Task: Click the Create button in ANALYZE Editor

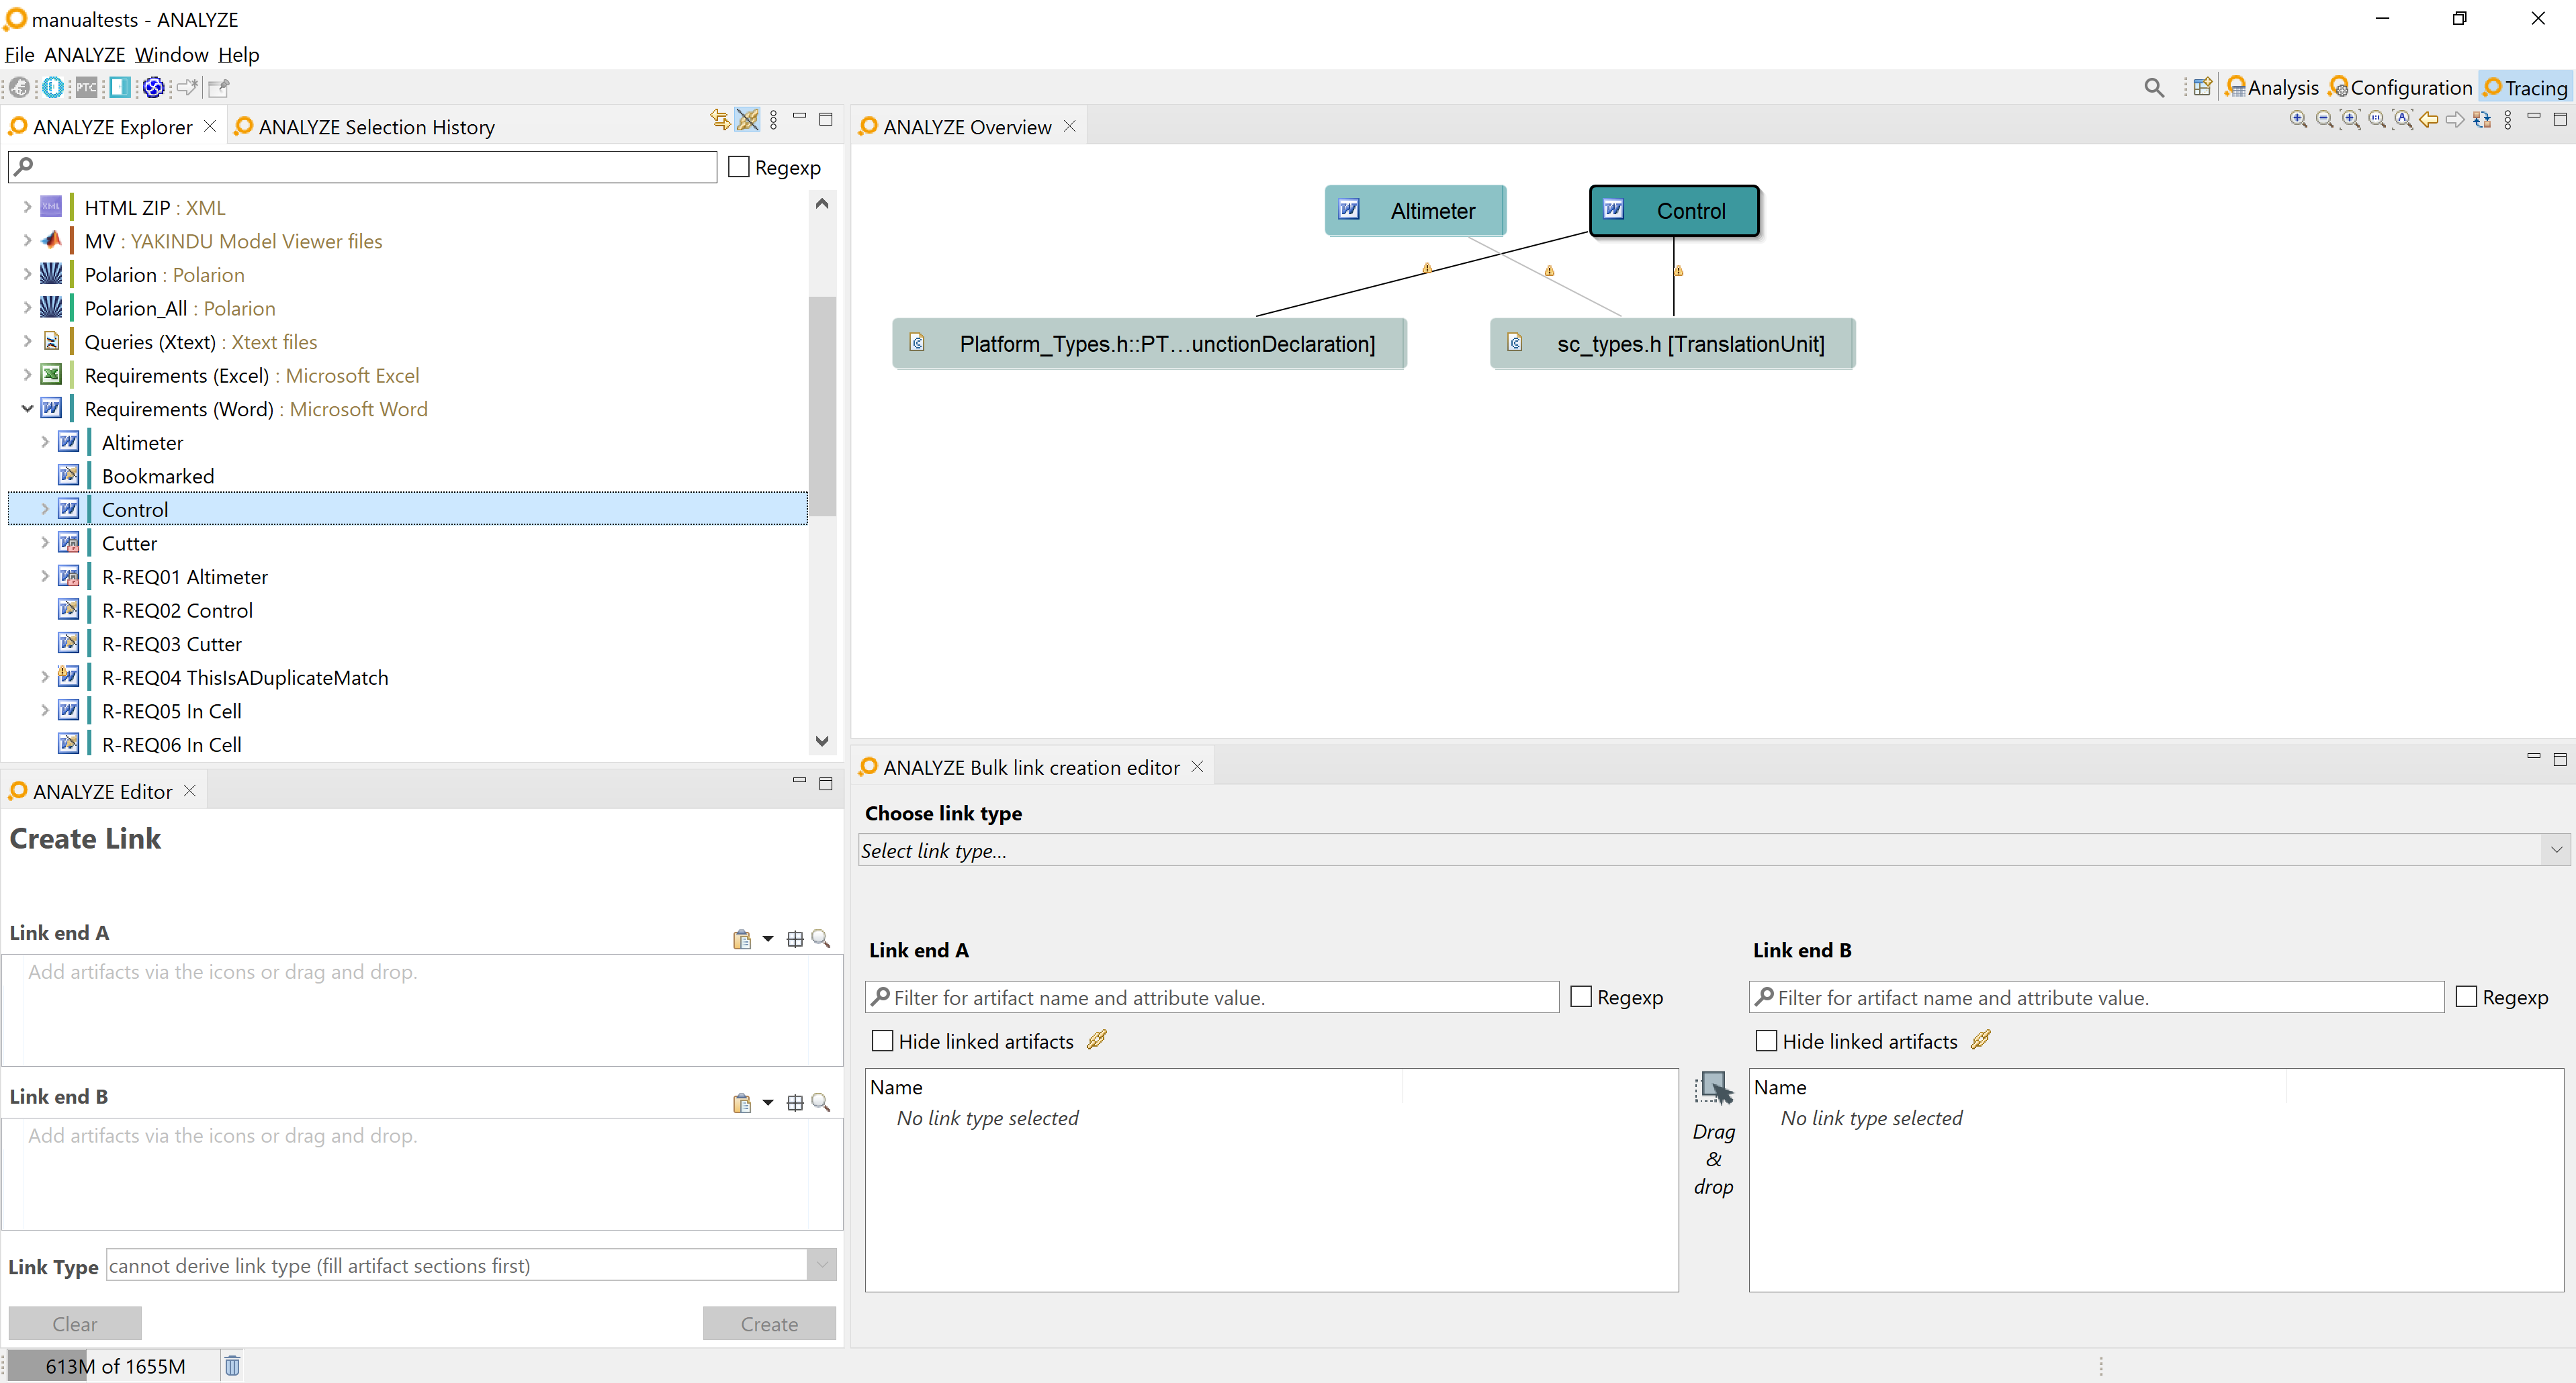Action: (769, 1323)
